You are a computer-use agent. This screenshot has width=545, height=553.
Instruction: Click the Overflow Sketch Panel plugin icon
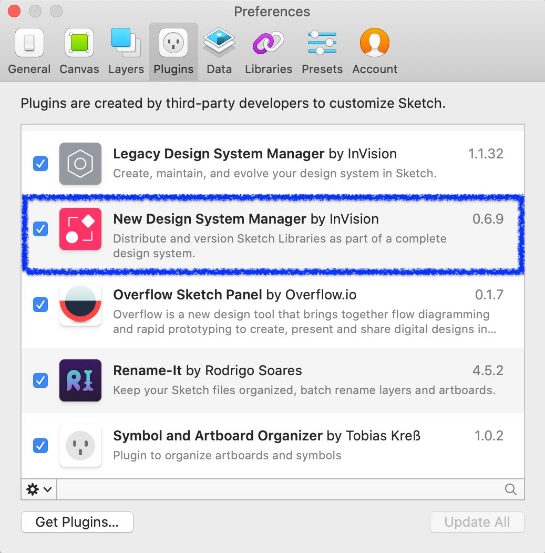click(x=80, y=305)
